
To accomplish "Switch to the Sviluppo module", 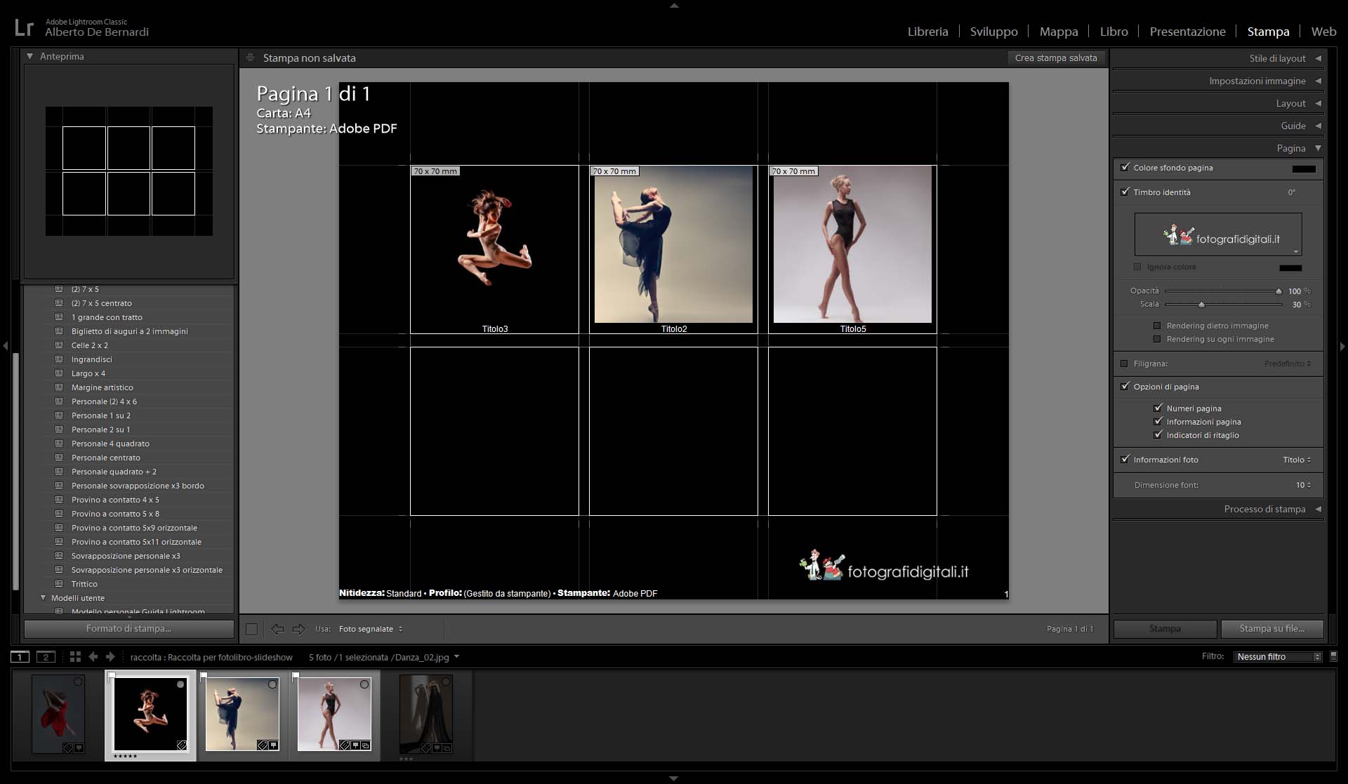I will click(x=993, y=32).
